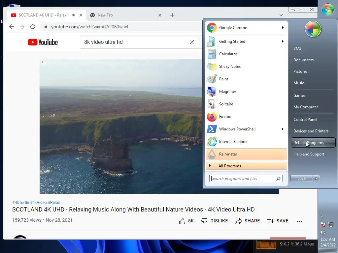Go forward in Chrome

(22, 27)
